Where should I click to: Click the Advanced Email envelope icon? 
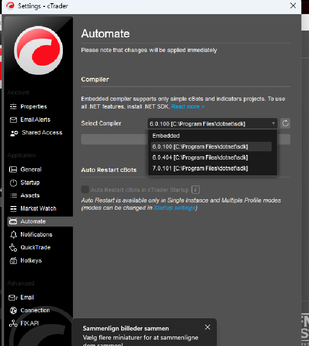13,298
